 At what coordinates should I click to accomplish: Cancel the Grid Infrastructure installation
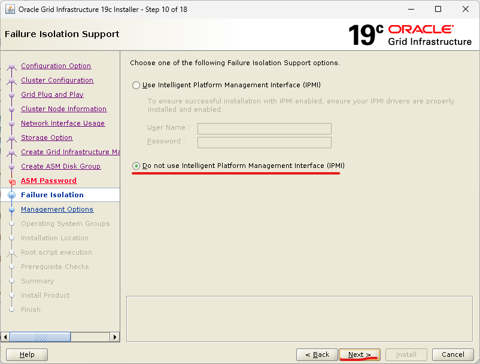pyautogui.click(x=453, y=354)
